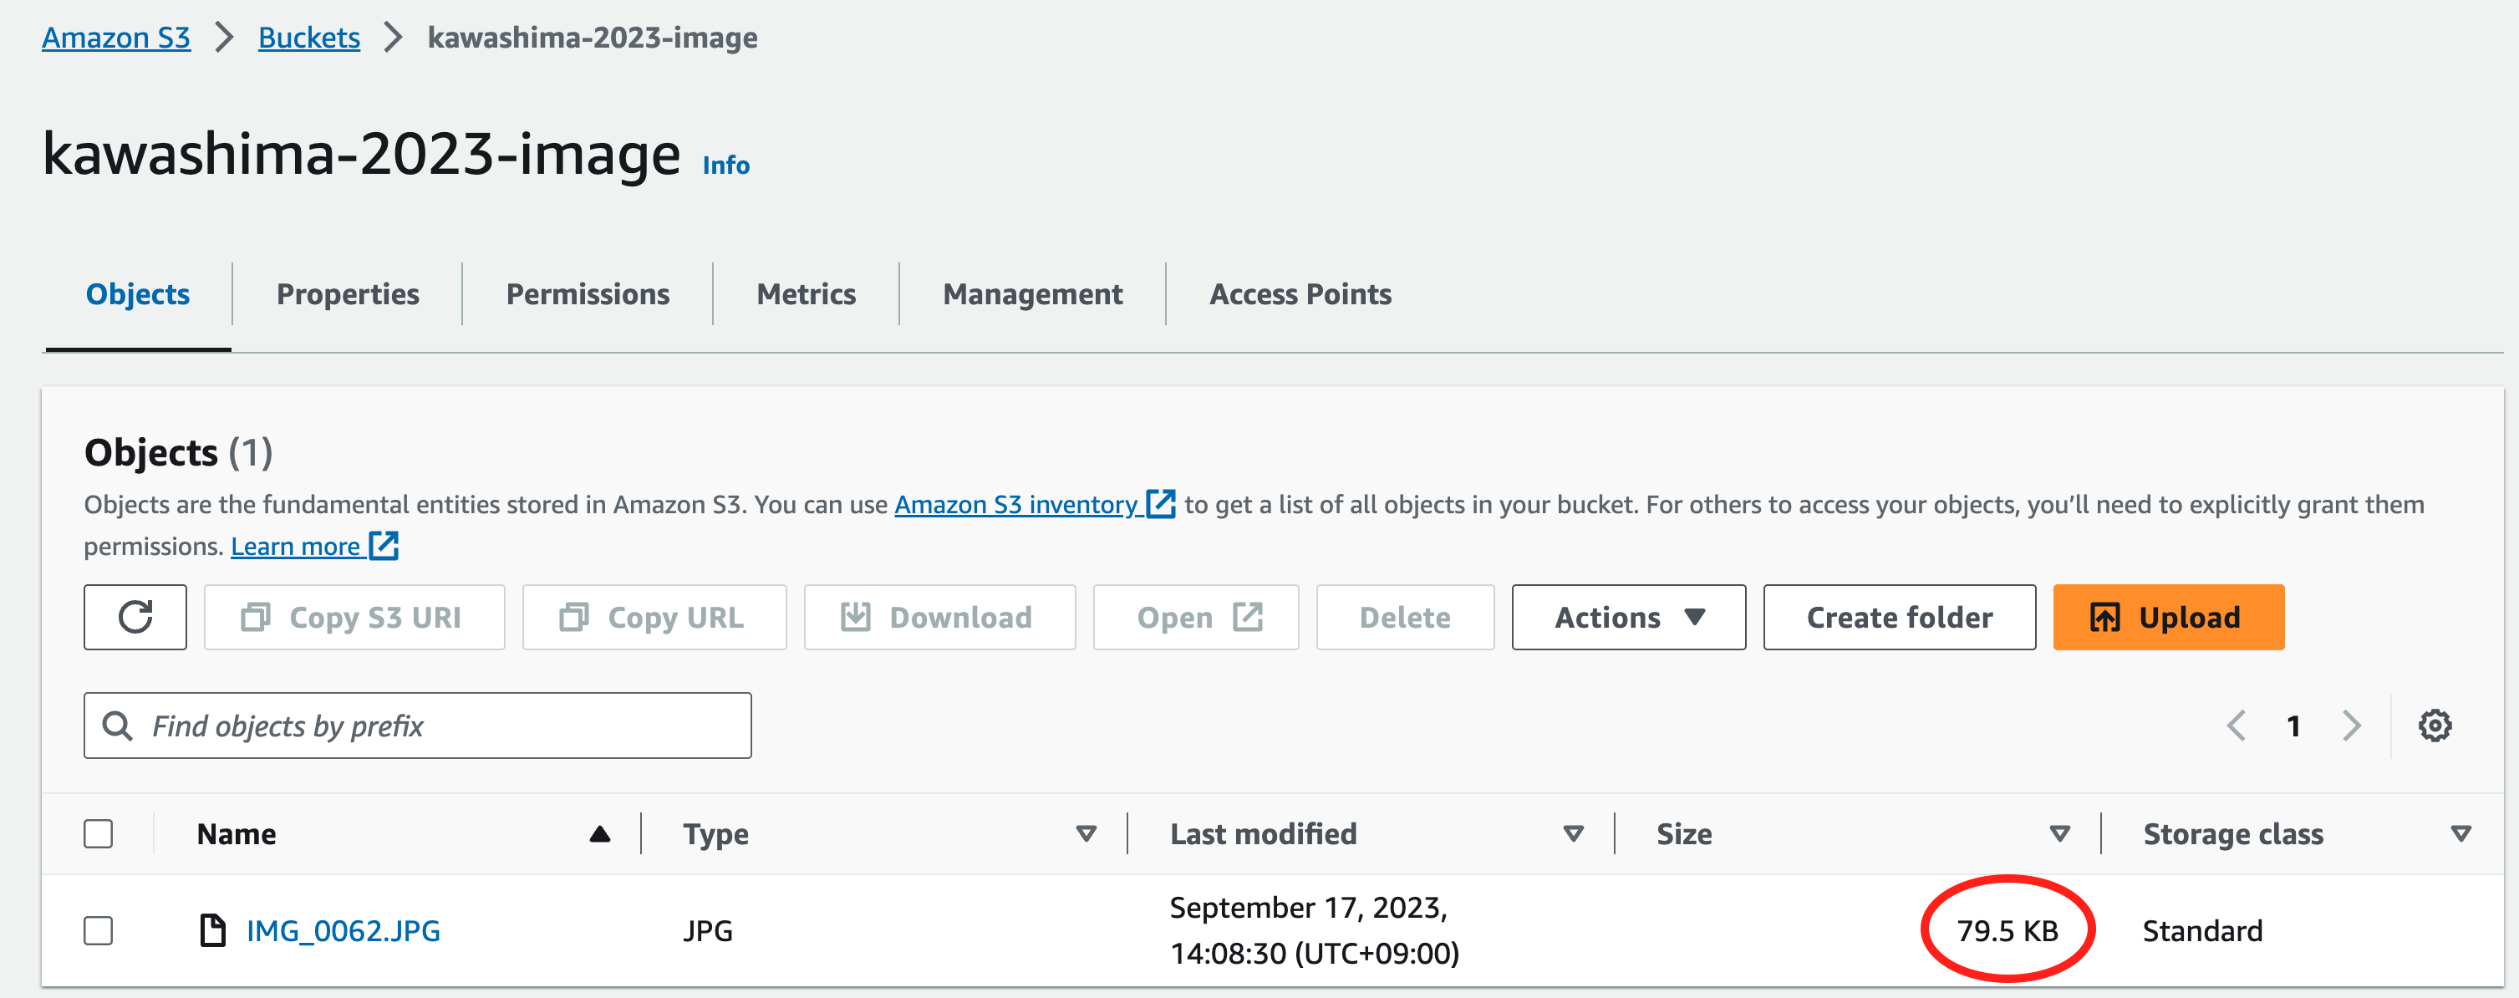Click the Upload button
This screenshot has width=2519, height=998.
(2168, 618)
